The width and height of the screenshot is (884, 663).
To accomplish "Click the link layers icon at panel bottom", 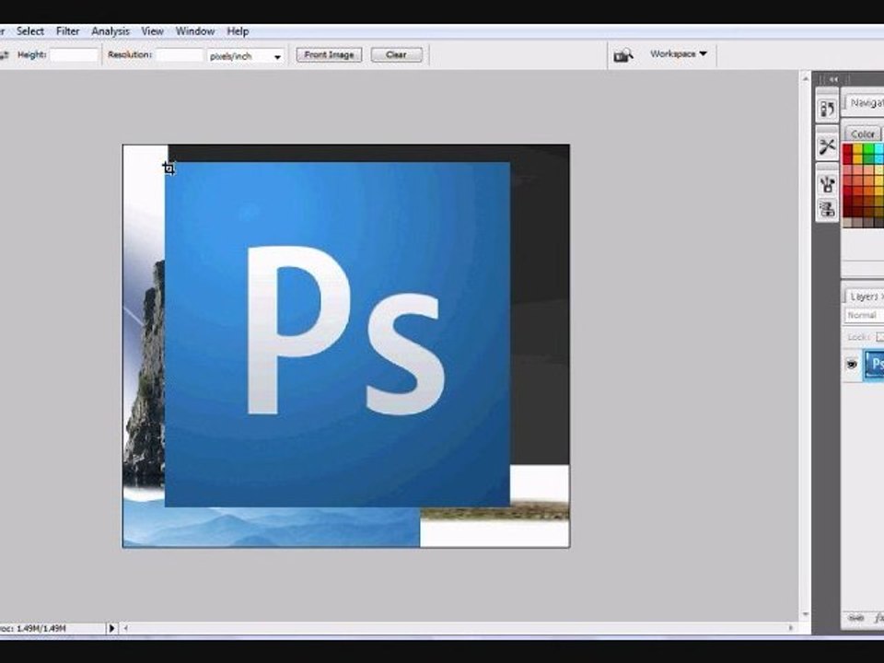I will [x=855, y=618].
